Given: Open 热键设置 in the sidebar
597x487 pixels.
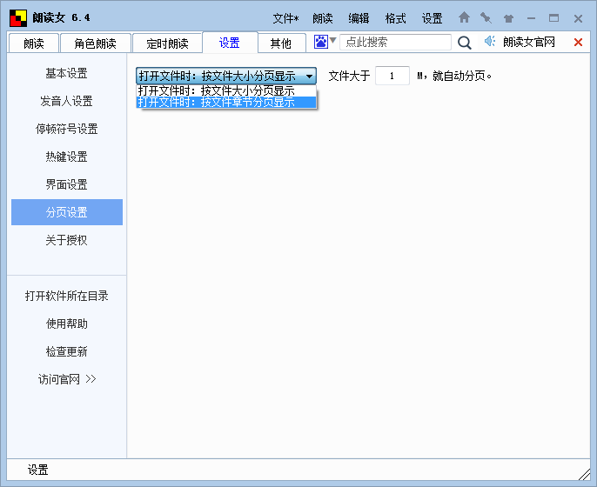Looking at the screenshot, I should tap(67, 157).
